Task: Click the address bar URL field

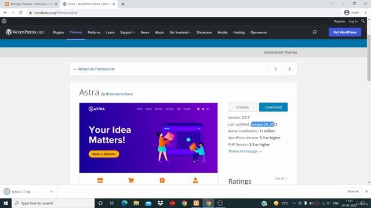Action: click(184, 13)
